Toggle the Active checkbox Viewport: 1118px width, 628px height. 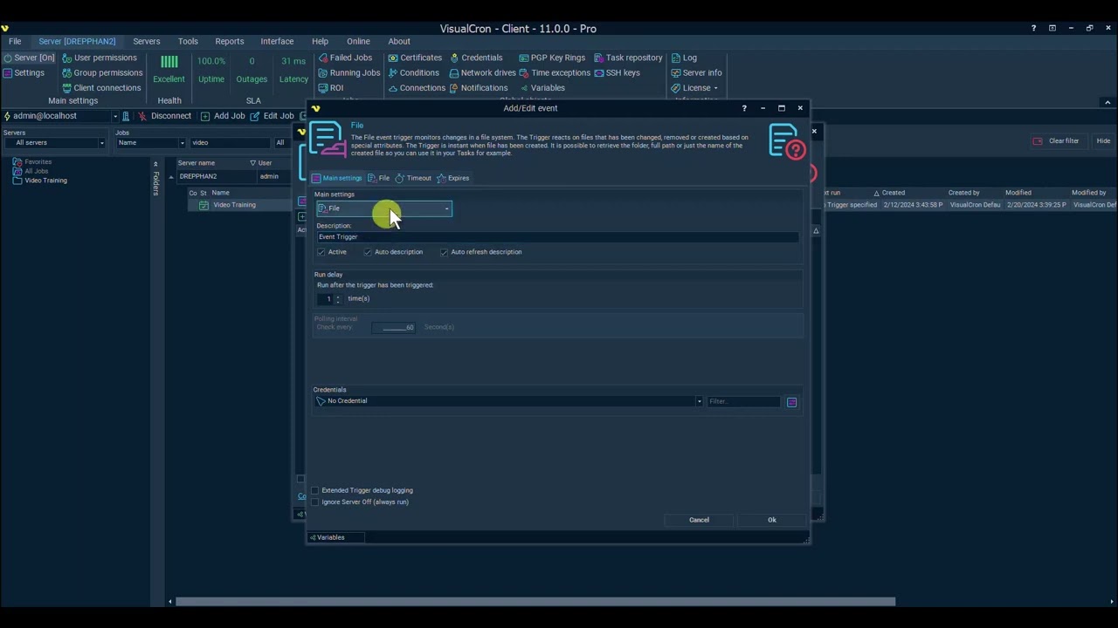321,252
